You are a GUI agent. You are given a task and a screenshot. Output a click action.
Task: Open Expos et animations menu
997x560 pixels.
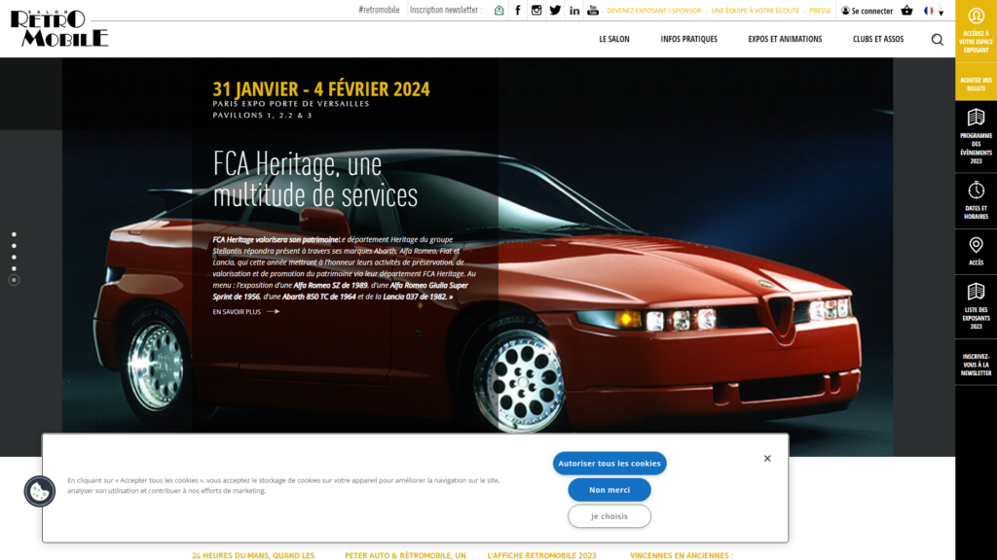click(x=785, y=39)
